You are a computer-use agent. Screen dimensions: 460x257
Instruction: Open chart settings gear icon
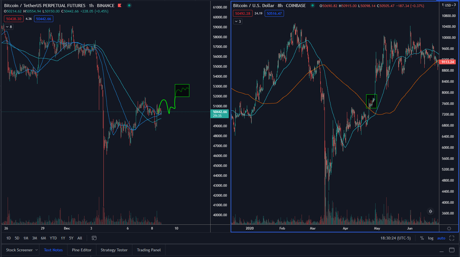(449, 228)
